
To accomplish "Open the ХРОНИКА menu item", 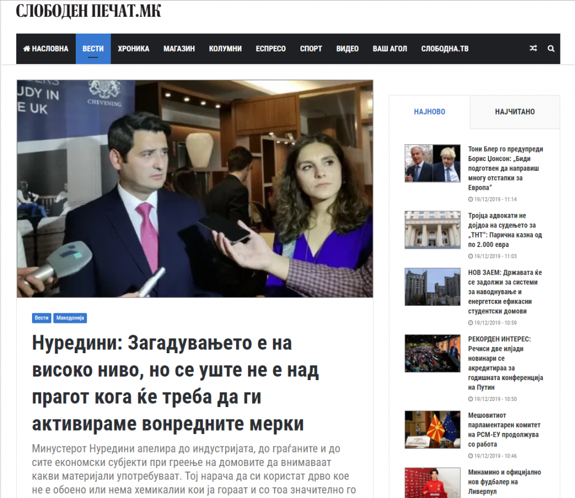I will pos(134,49).
